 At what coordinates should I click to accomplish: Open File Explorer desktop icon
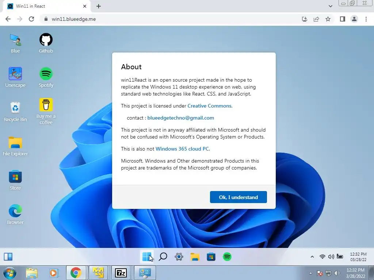(15, 146)
